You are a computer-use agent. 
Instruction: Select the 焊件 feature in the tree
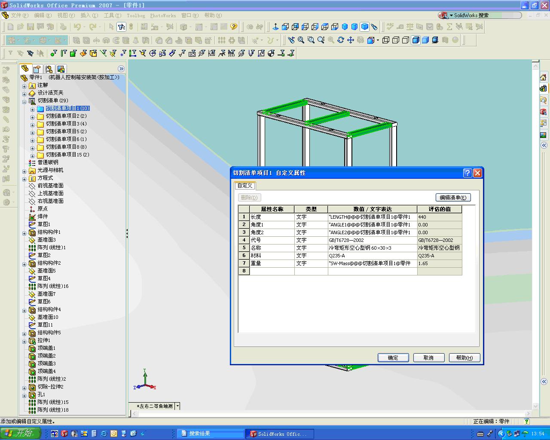(43, 217)
